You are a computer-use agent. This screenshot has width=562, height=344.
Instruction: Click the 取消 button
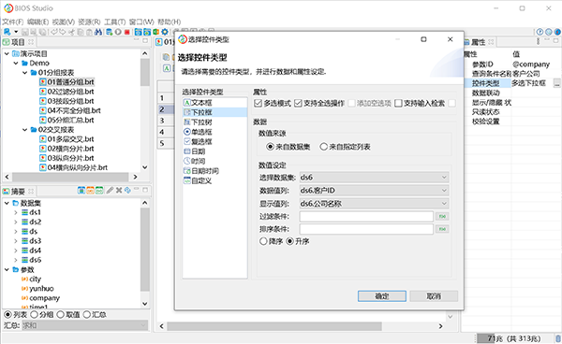click(x=434, y=296)
